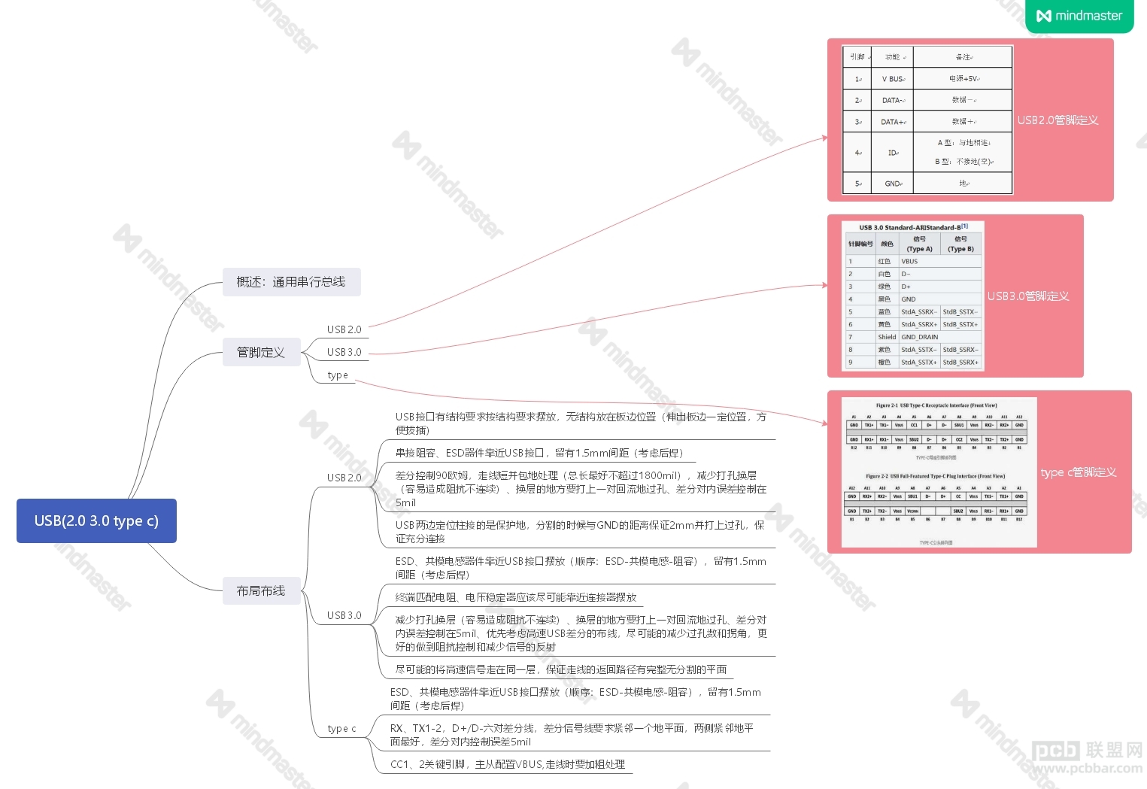The image size is (1147, 789).
Task: Click type c branch under 布局布线
Action: coord(341,728)
